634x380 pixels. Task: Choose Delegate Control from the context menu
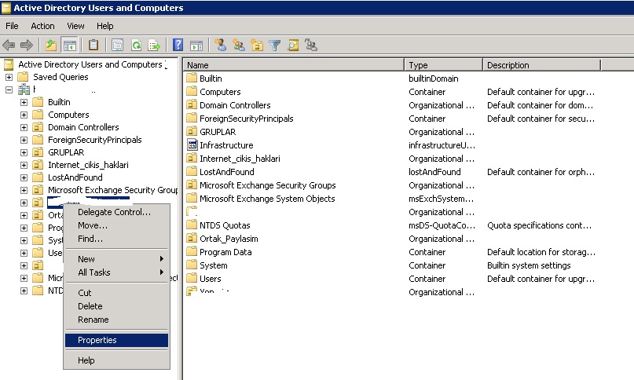point(114,212)
